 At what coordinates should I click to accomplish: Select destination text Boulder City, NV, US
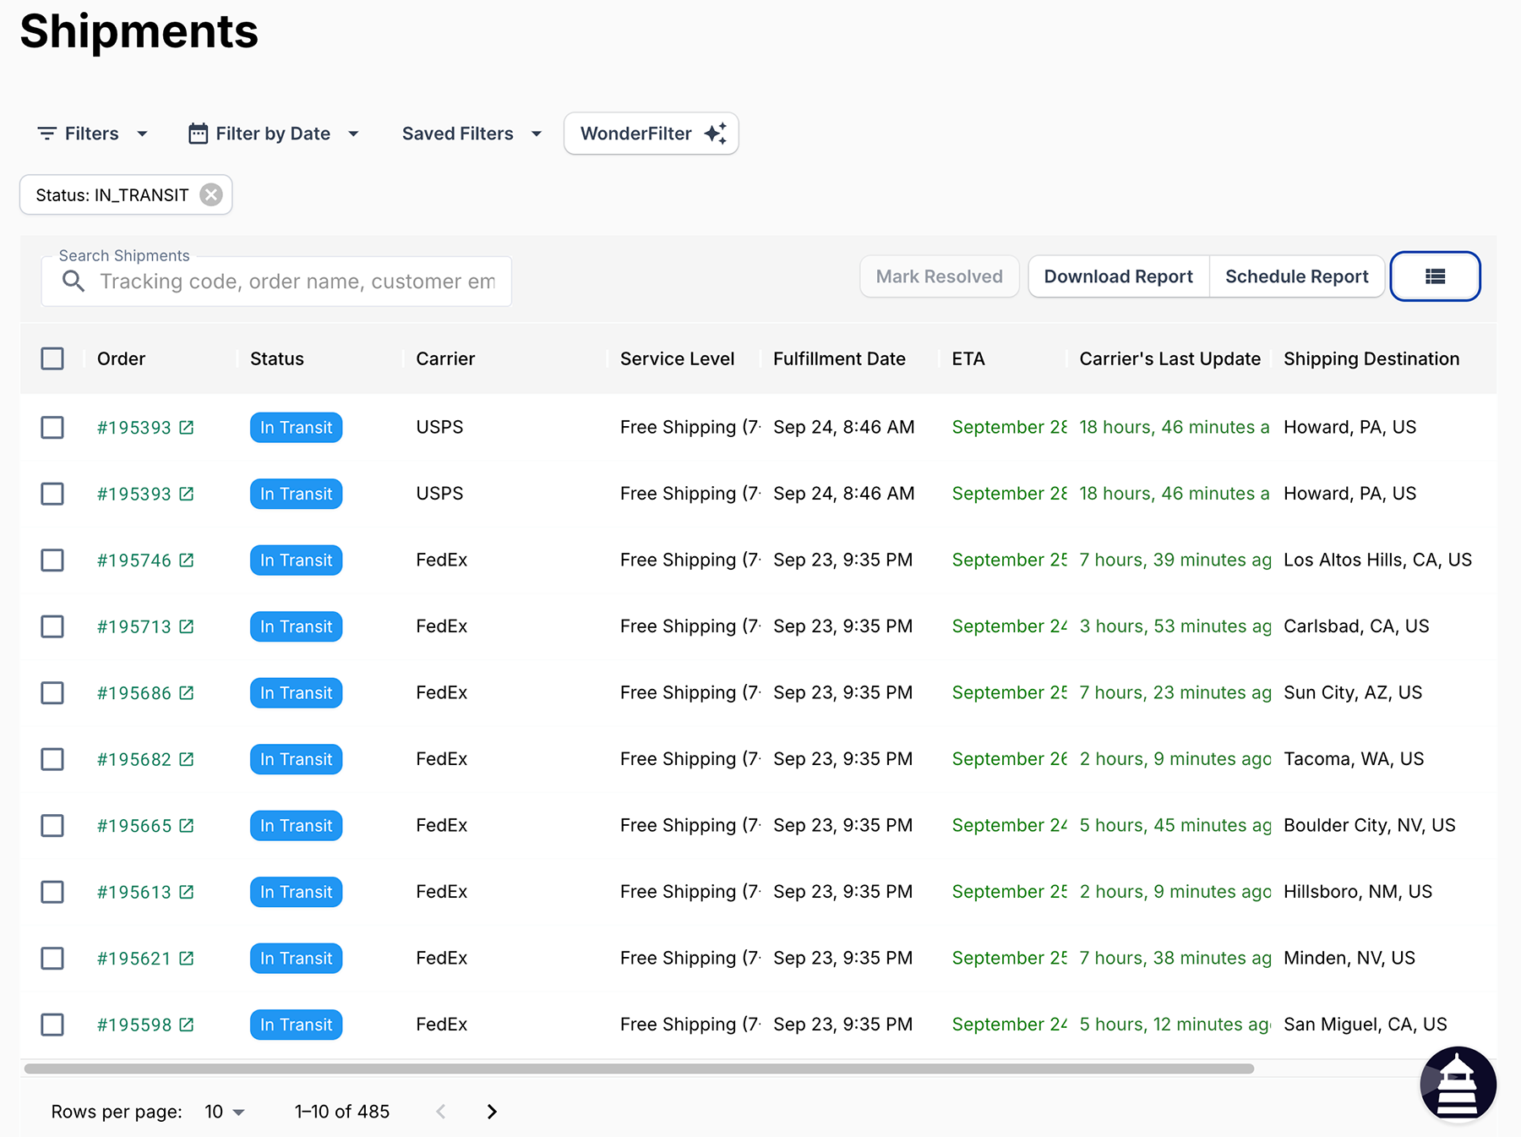point(1370,825)
